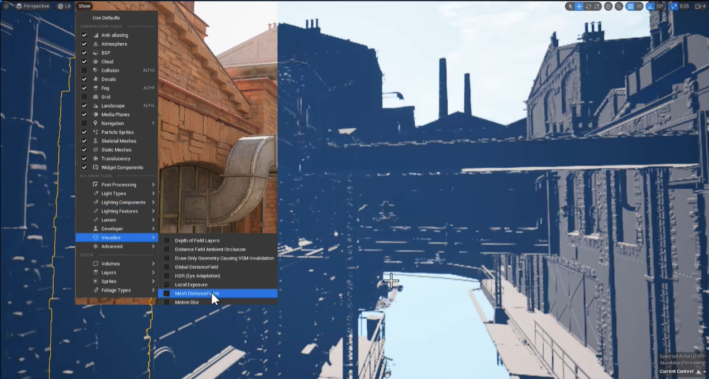
Task: Click Use Defaults in Show menu
Action: (106, 18)
